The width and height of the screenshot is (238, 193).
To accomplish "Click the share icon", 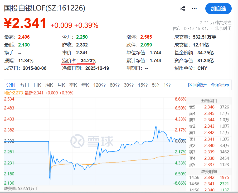I will [182, 9].
